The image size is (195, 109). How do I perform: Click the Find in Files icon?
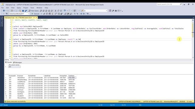point(82,11)
